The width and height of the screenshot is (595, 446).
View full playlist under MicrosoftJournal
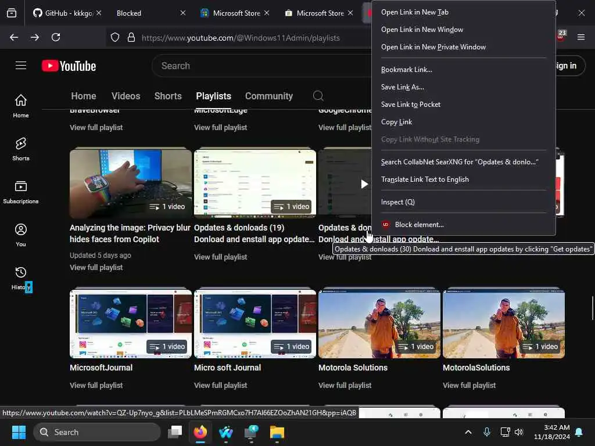coord(96,386)
